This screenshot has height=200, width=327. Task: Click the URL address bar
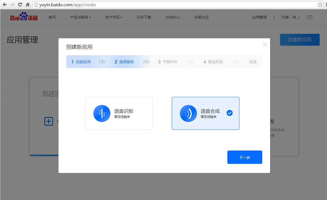174,4
